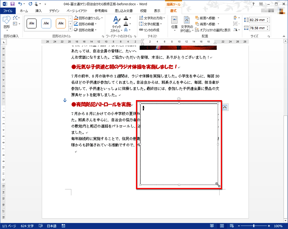This screenshot has width=288, height=229.
Task: Click the Draw Text Box icon
Action: pyautogui.click(x=15, y=24)
